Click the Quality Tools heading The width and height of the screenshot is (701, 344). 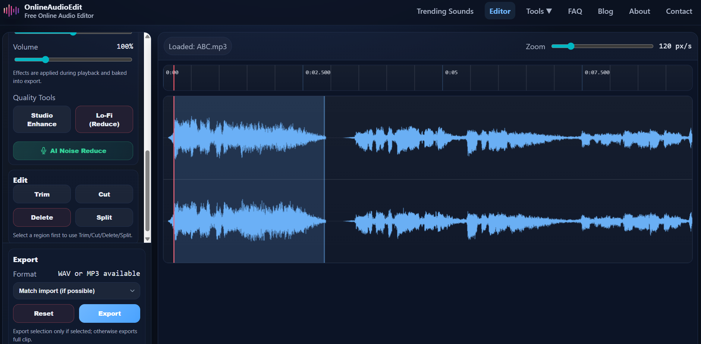[x=34, y=98]
